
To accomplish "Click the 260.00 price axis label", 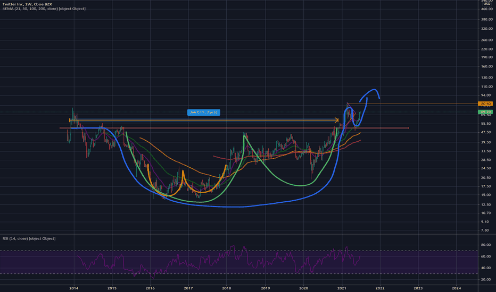I will (x=486, y=40).
